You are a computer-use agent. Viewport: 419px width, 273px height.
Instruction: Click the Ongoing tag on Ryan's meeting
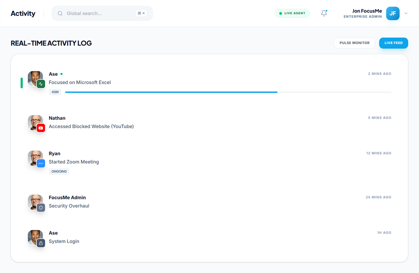coord(59,172)
